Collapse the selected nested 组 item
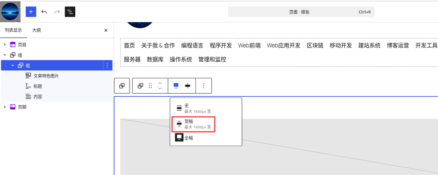This screenshot has height=175, width=438. pyautogui.click(x=12, y=66)
